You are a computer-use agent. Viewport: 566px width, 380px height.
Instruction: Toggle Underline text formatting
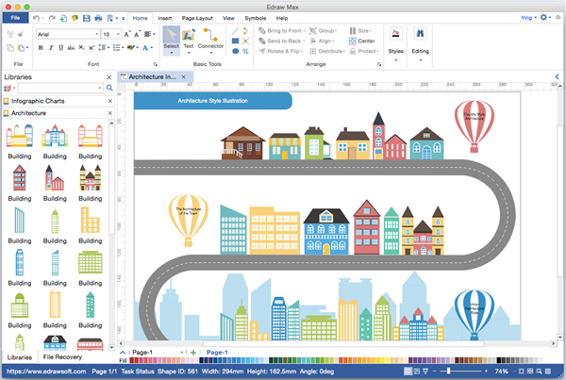61,47
